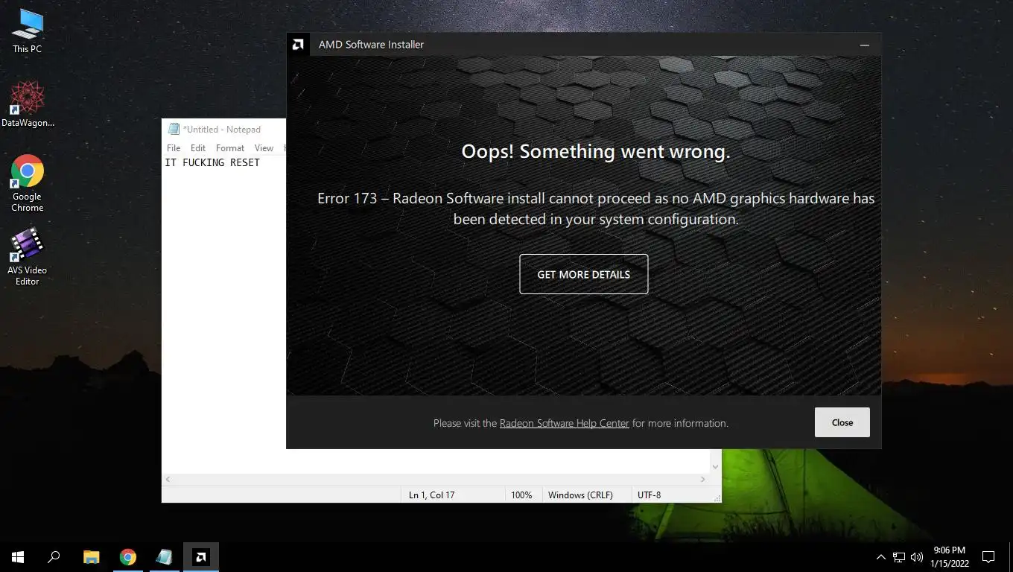Open File Explorer from taskbar
1013x572 pixels.
point(91,556)
